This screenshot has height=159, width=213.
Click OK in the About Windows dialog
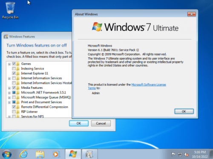(184, 111)
